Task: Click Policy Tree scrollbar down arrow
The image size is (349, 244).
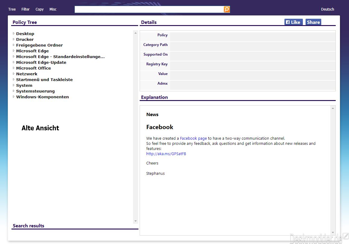Action: (135, 221)
